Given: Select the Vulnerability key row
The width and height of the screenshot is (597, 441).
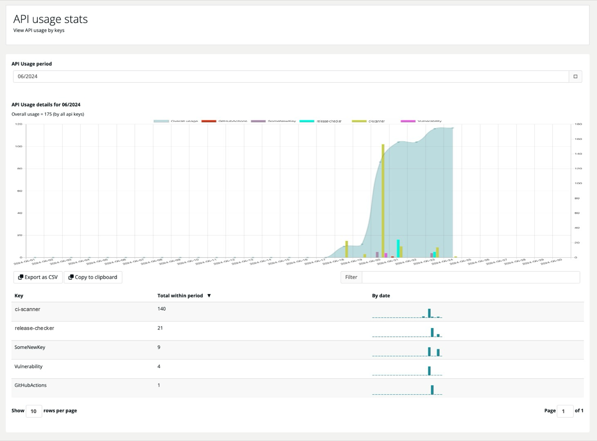Looking at the screenshot, I should (298, 369).
